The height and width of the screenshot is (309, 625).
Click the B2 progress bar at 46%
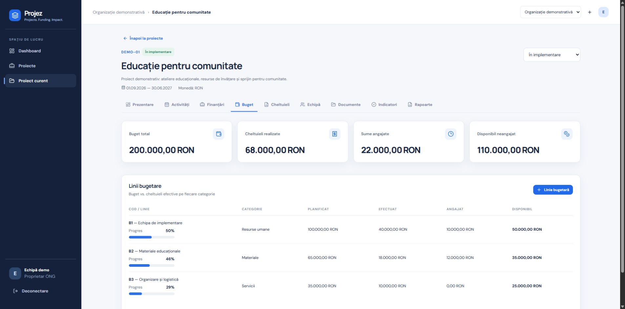point(152,265)
